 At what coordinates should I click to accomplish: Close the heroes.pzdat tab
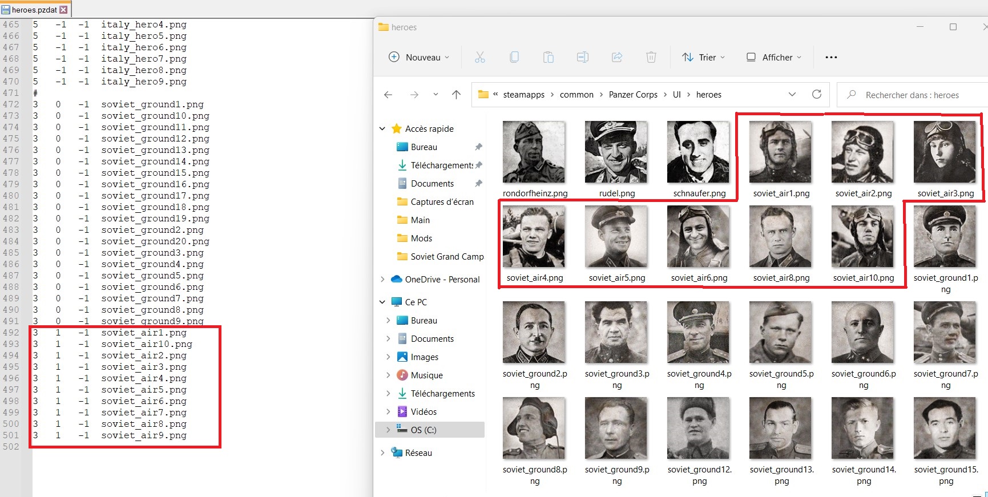pyautogui.click(x=63, y=10)
